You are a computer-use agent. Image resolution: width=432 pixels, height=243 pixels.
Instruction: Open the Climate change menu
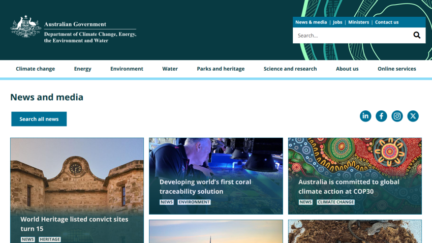(35, 69)
